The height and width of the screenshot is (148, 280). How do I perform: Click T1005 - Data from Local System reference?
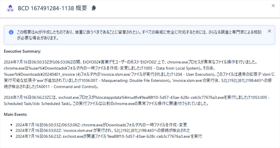tap(164, 67)
